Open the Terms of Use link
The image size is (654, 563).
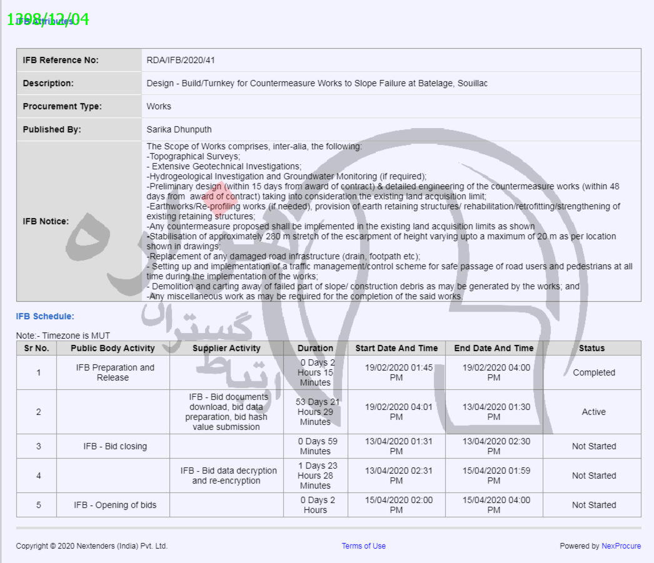point(363,546)
